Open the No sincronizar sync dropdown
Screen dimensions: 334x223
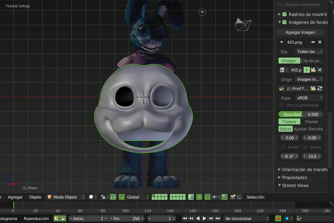(x=247, y=218)
